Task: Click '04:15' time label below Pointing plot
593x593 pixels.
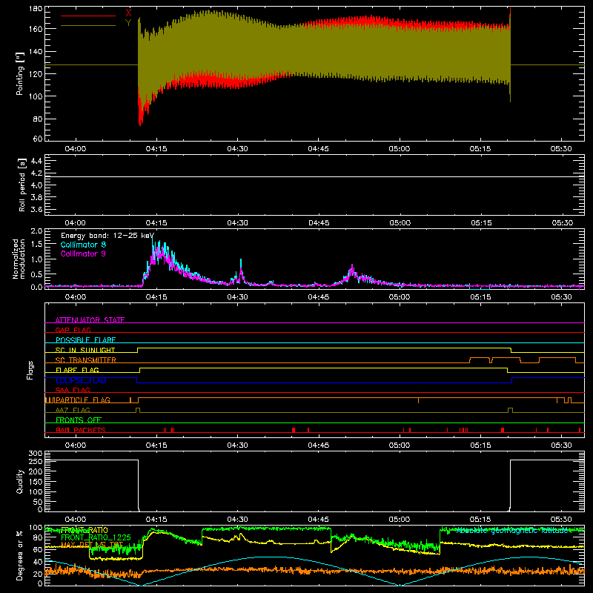Action: pyautogui.click(x=156, y=149)
